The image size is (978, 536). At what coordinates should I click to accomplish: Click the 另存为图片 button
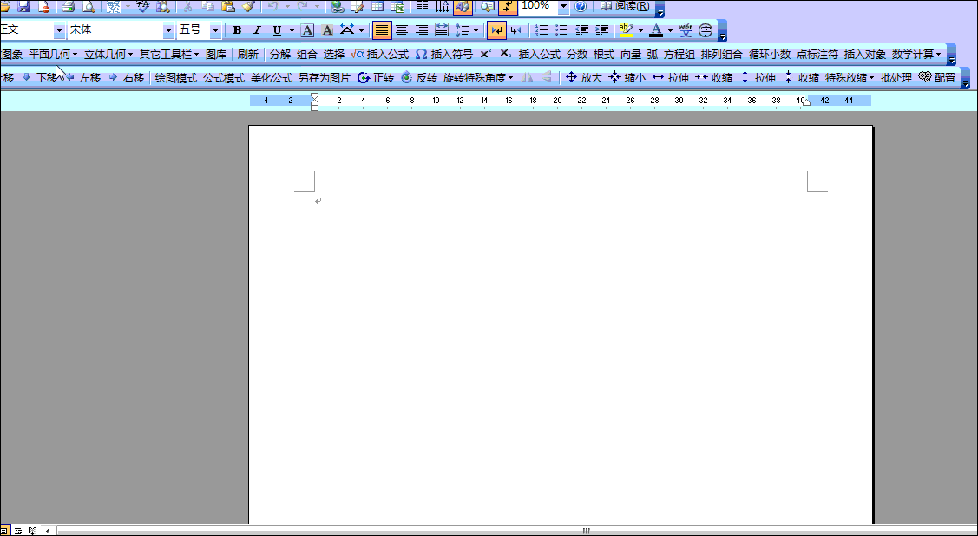tap(325, 78)
